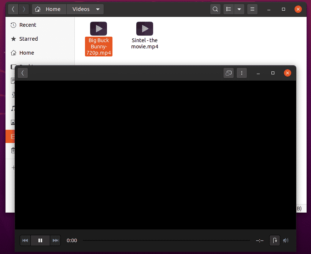The height and width of the screenshot is (254, 311).
Task: Pause the video playback
Action: [40, 240]
